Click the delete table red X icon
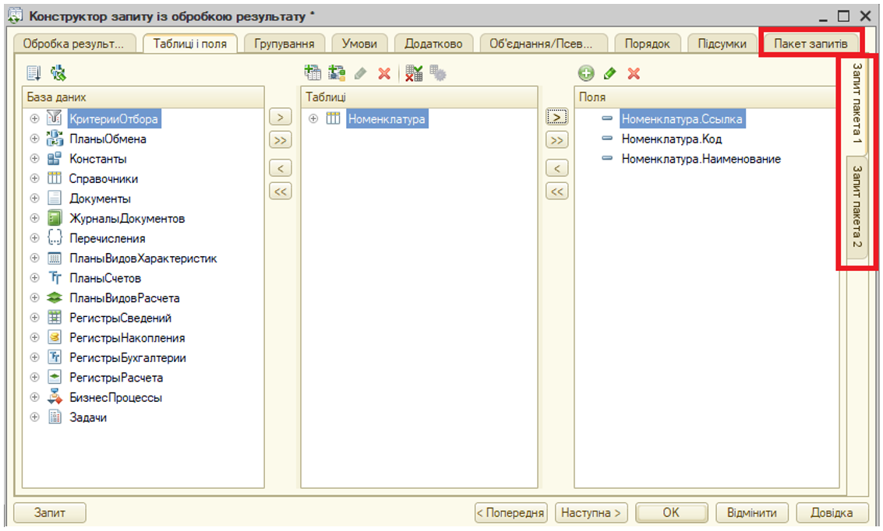 pos(383,73)
